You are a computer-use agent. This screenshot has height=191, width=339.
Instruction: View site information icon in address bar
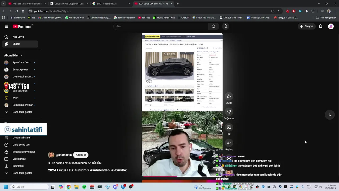[x=31, y=11]
